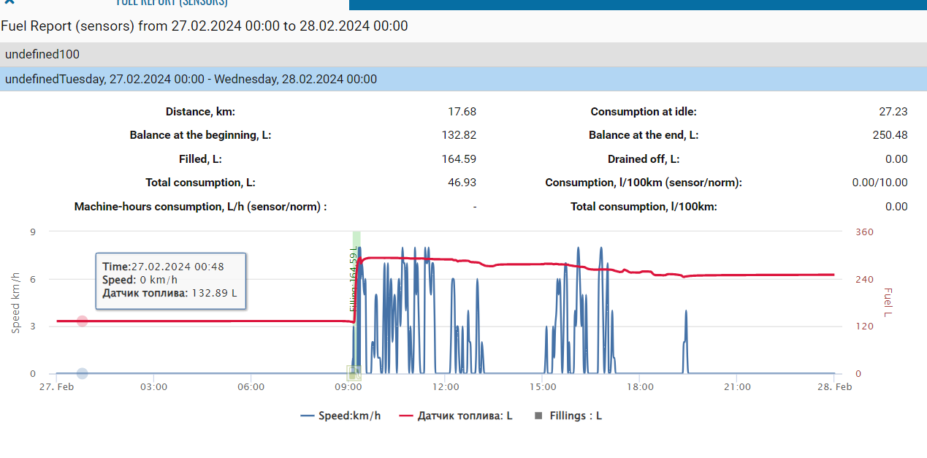Click the blue speed hover point on axis
Viewport: 927px width, 458px height.
[x=83, y=373]
